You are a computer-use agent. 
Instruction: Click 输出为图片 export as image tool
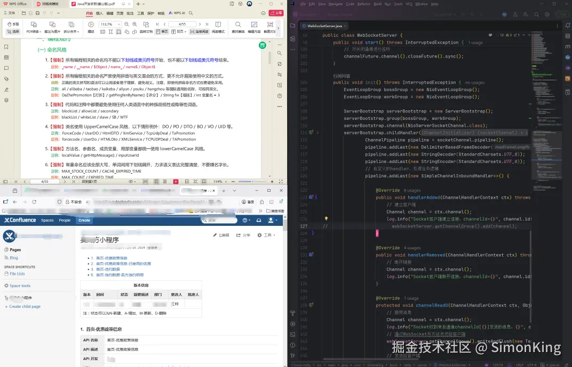pos(52,28)
